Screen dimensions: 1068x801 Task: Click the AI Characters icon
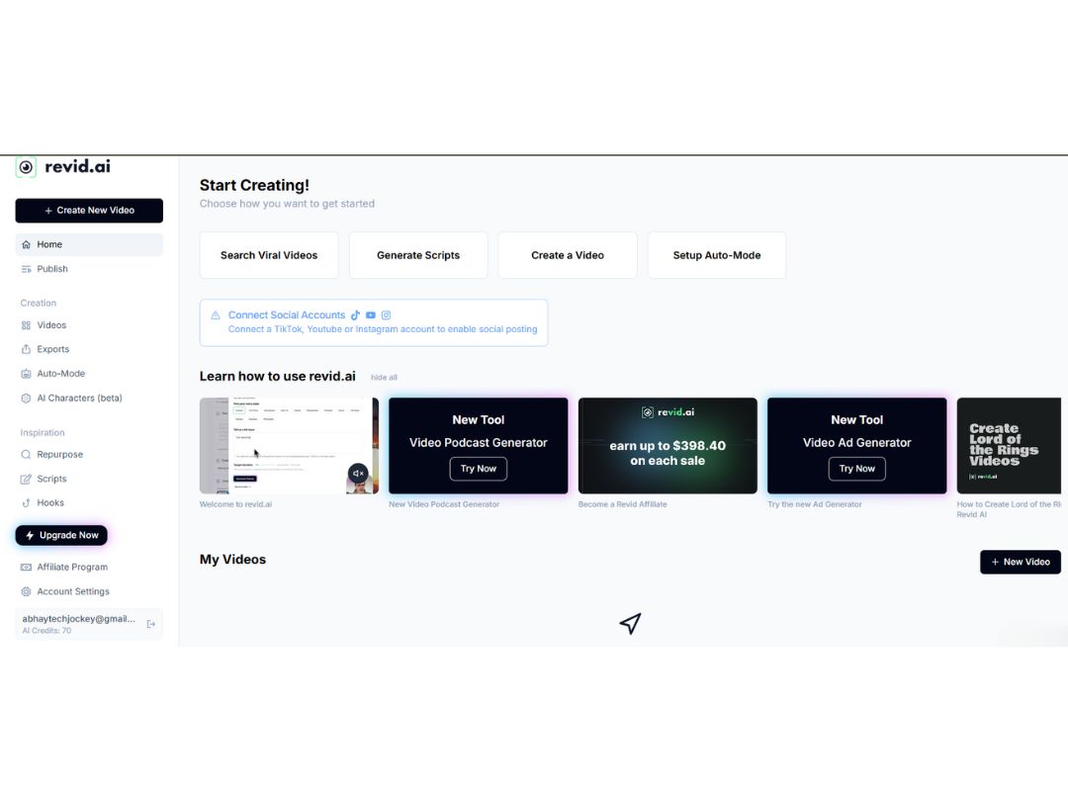26,399
